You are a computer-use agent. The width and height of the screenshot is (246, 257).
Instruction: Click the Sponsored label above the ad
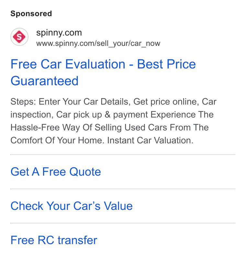pyautogui.click(x=31, y=14)
